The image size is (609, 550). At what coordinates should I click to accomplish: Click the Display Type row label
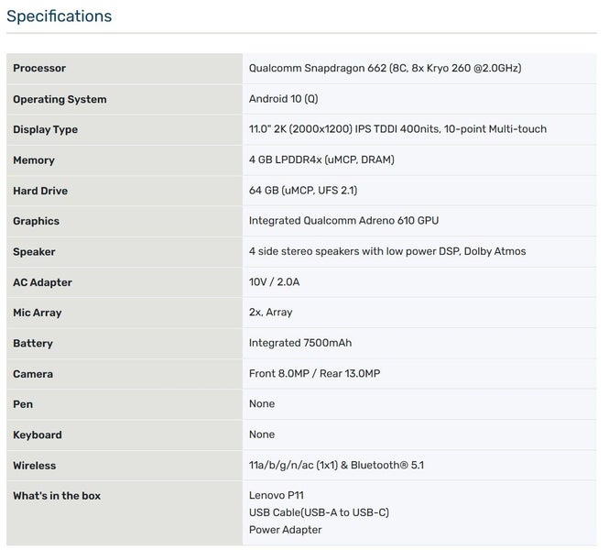(x=45, y=129)
